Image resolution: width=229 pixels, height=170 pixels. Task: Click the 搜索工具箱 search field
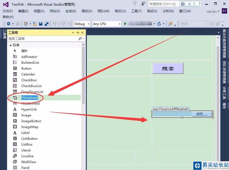point(43,39)
